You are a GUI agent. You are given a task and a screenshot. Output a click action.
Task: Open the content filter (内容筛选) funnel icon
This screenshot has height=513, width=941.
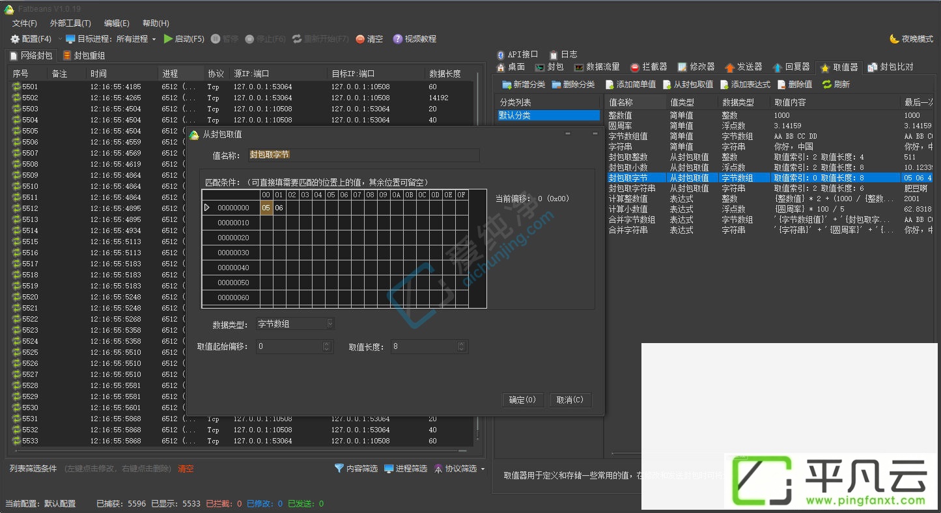point(339,468)
